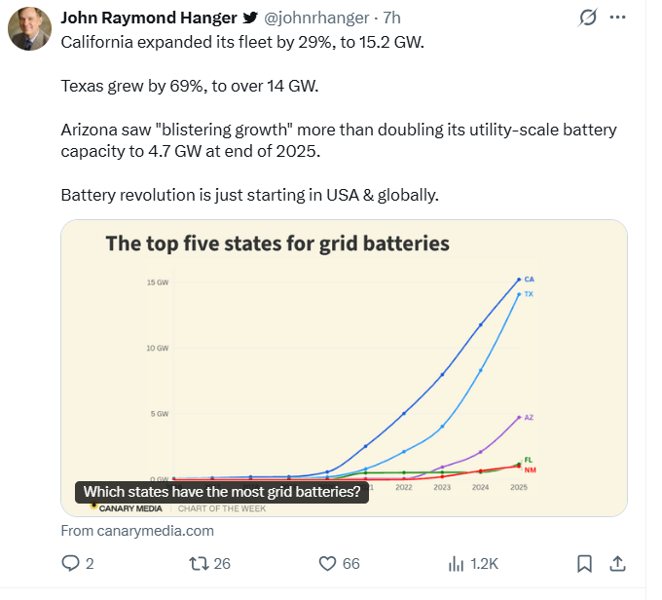662x600 pixels.
Task: Bookmark this tweet
Action: click(x=584, y=563)
